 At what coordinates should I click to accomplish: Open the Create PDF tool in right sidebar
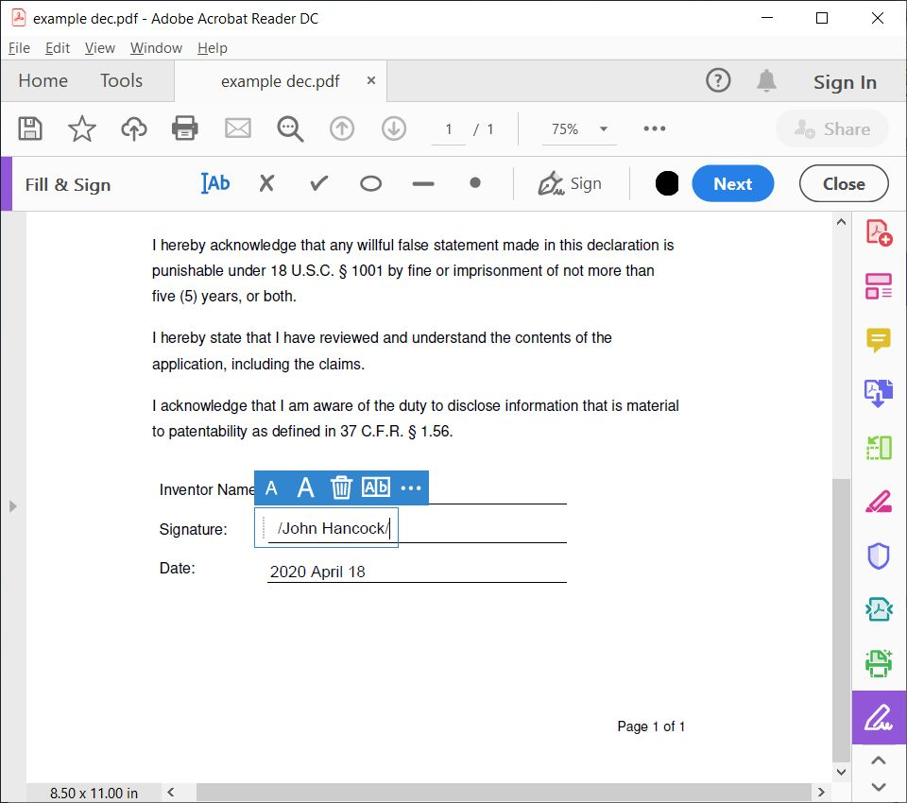click(879, 231)
